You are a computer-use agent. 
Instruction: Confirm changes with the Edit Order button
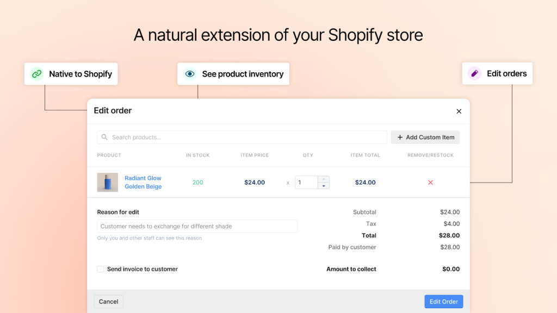pyautogui.click(x=443, y=301)
